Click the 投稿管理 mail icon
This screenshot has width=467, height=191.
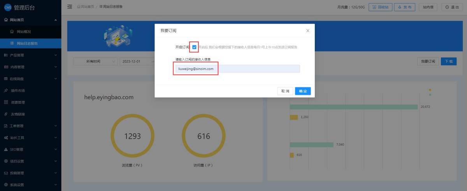[x=6, y=173]
